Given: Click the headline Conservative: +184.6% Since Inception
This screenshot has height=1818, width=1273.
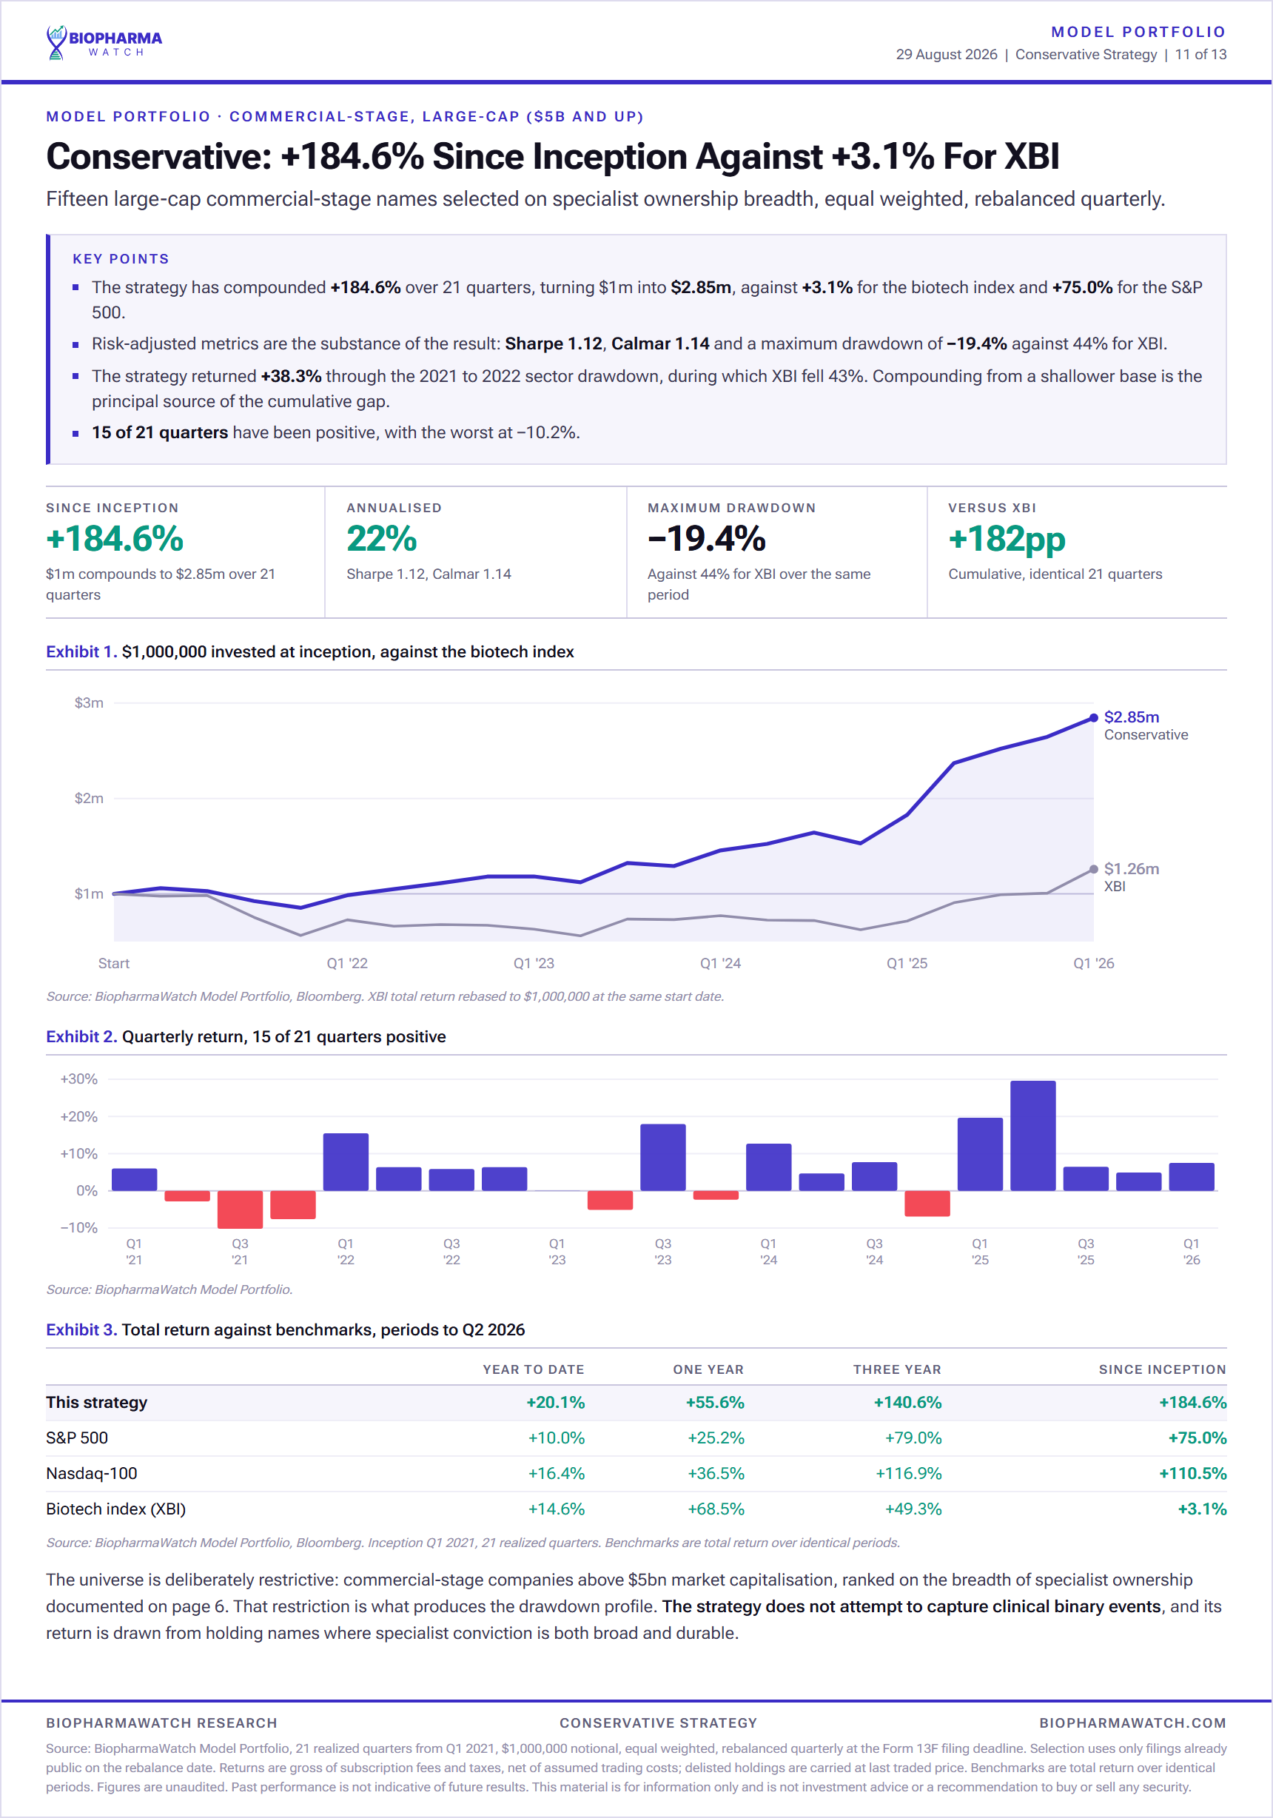Looking at the screenshot, I should (552, 156).
